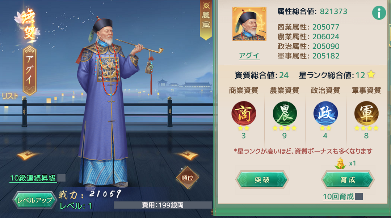
Task: Go to previous retainer with left arrow
Action: tap(27, 155)
